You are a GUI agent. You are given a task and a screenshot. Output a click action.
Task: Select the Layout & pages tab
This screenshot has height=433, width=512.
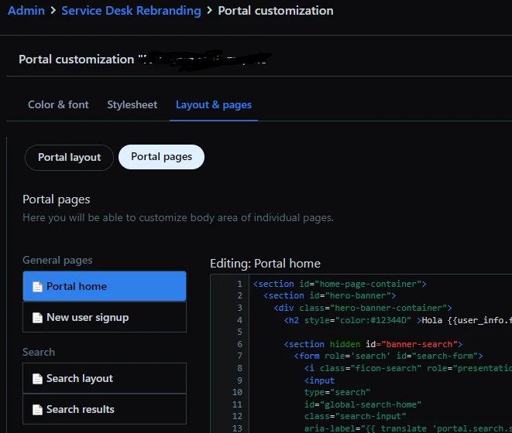(x=214, y=104)
